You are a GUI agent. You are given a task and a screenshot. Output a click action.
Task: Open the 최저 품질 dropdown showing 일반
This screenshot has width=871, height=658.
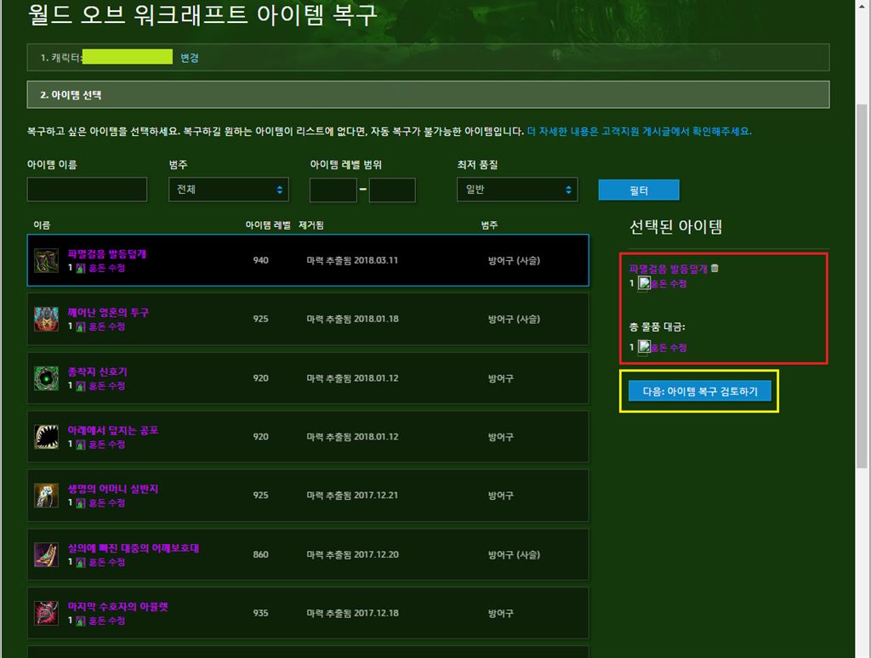(x=517, y=190)
